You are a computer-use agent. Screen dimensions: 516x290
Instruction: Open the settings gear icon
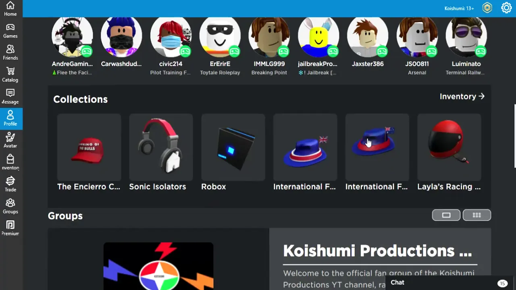[x=506, y=8]
